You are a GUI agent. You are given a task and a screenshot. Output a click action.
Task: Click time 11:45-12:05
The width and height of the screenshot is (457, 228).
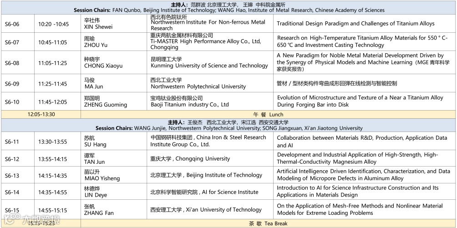click(x=52, y=102)
